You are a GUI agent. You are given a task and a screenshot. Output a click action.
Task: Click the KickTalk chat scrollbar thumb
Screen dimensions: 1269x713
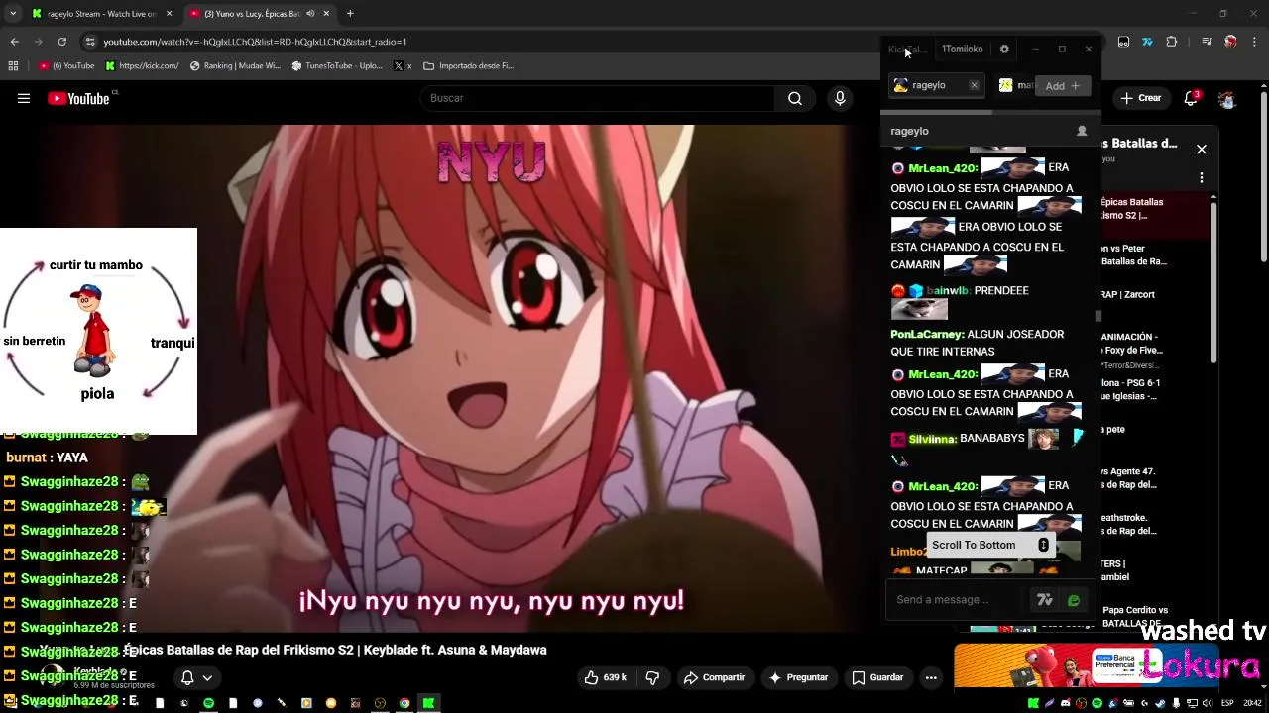click(1097, 316)
